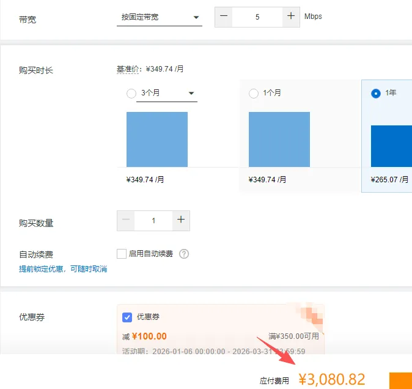Click the Mbps unit label
412x389 pixels.
click(313, 17)
